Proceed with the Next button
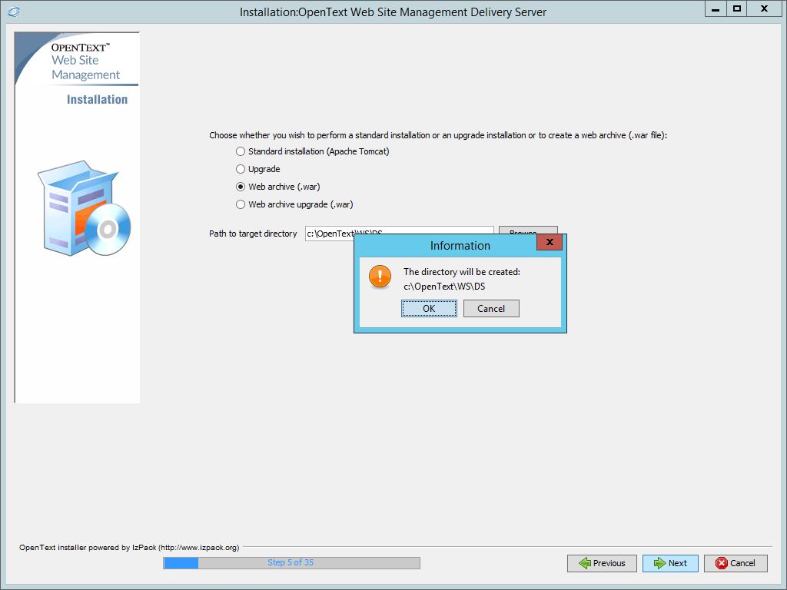This screenshot has height=590, width=787. point(670,563)
